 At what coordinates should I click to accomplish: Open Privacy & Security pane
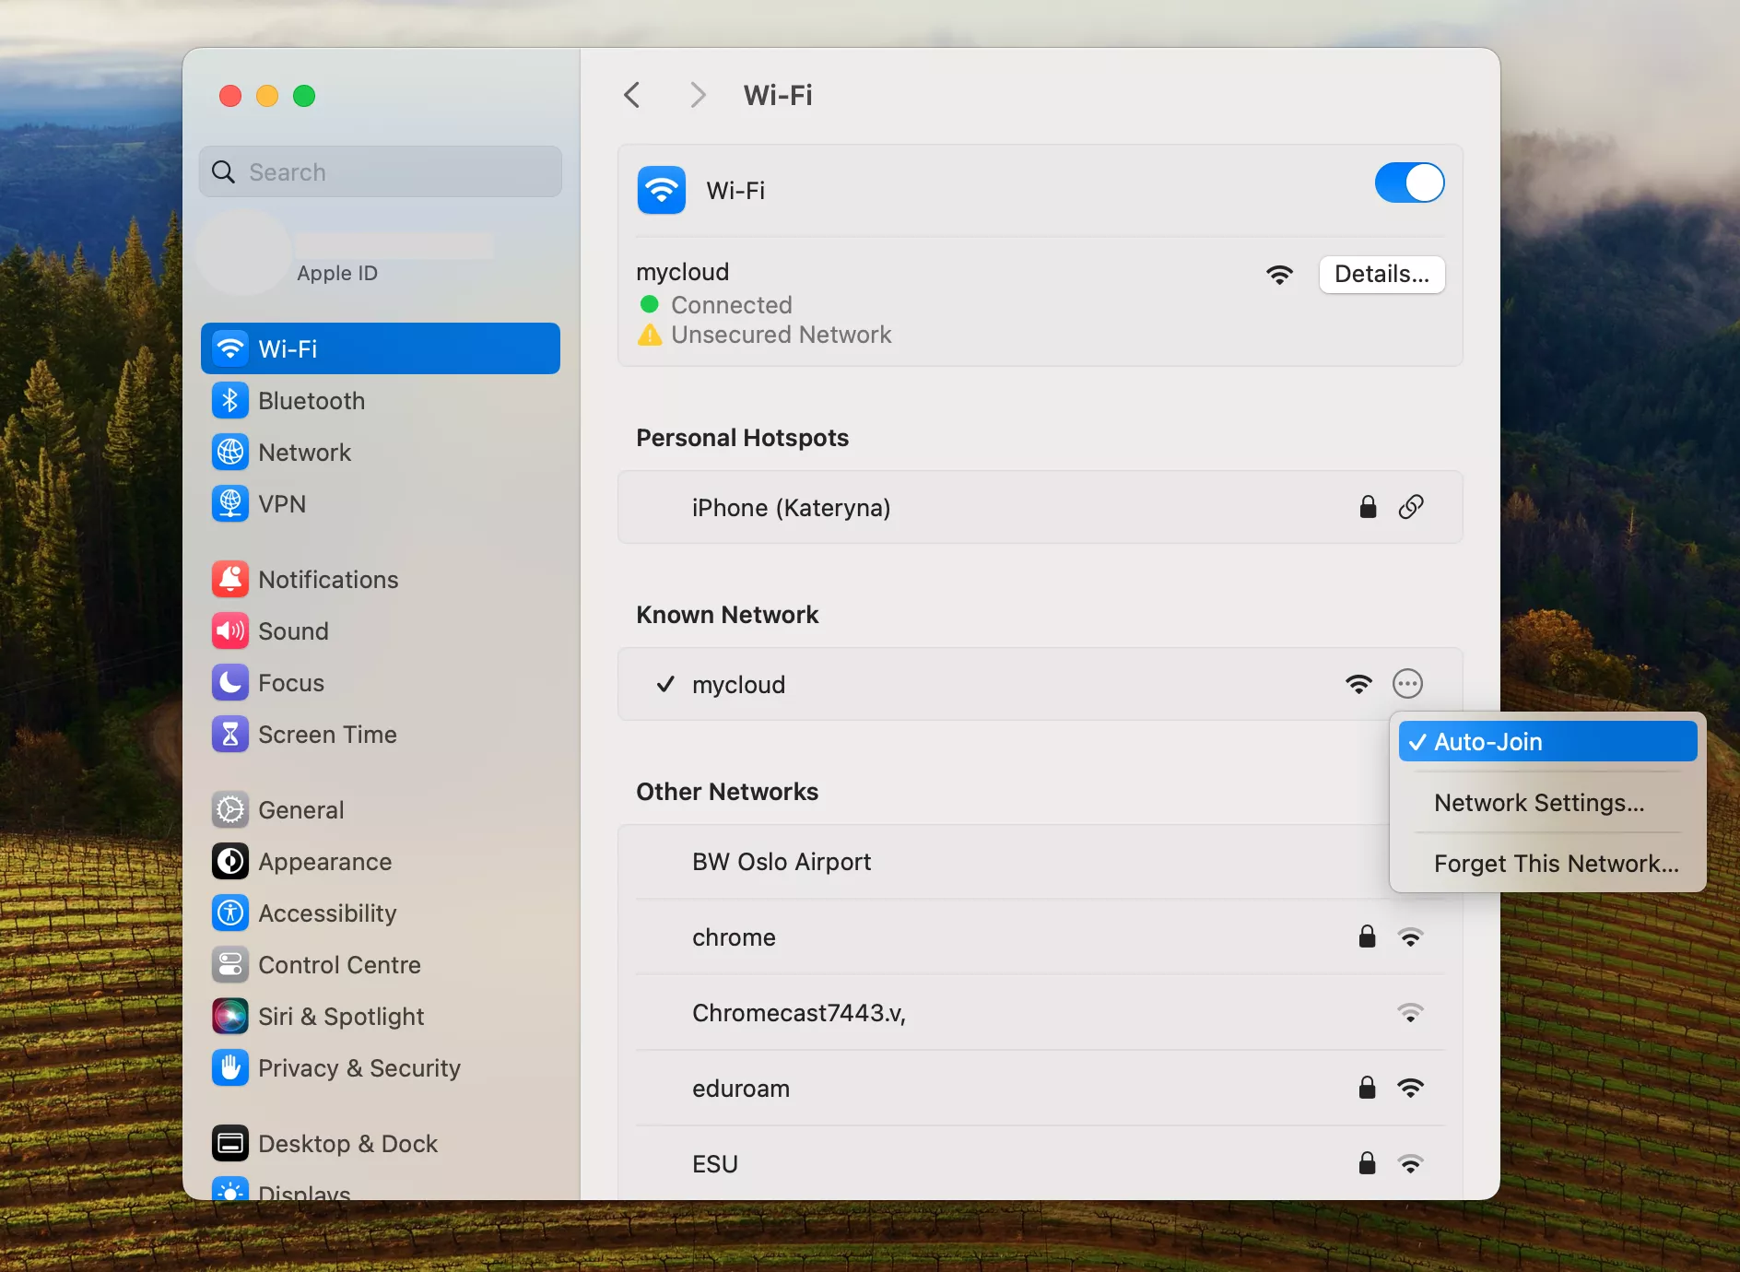tap(359, 1068)
